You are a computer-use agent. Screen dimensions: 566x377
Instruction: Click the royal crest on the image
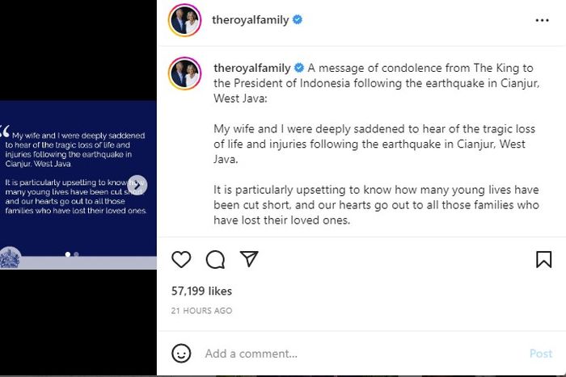11,258
